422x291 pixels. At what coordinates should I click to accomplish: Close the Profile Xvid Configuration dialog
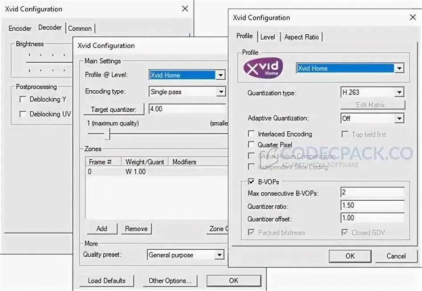pyautogui.click(x=413, y=17)
